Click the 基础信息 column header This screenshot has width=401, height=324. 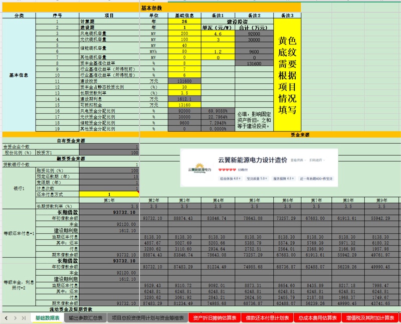point(184,15)
